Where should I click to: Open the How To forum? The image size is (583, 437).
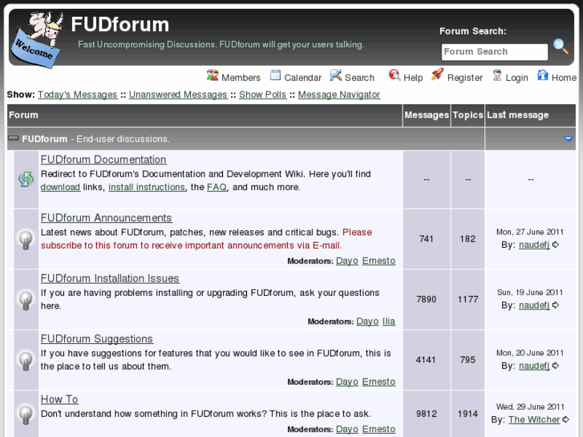(59, 400)
